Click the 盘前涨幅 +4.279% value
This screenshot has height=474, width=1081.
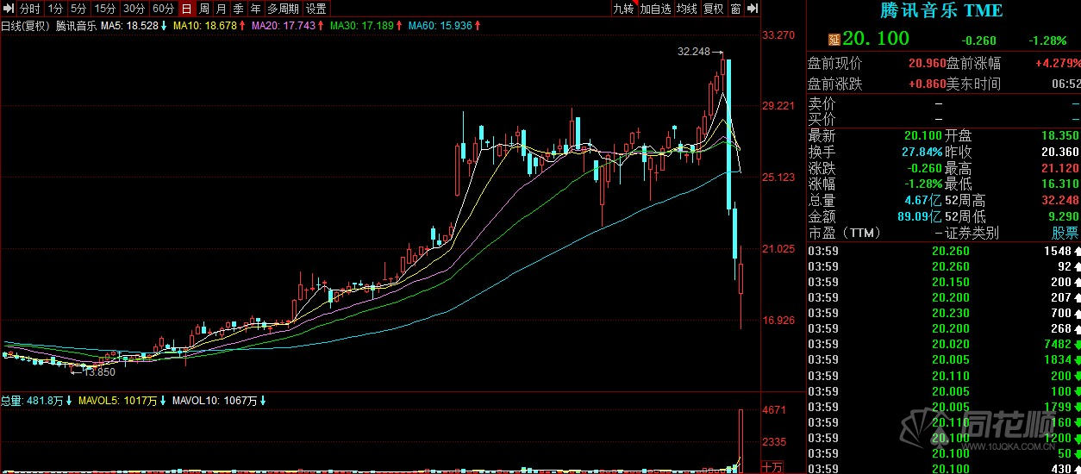point(1058,63)
